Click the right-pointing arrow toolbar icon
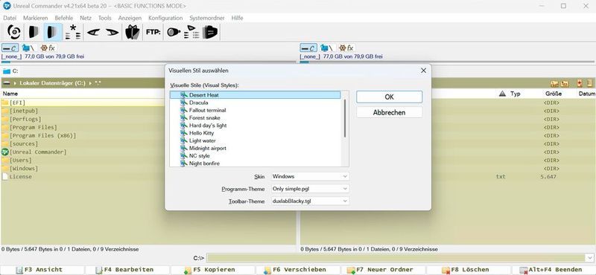Viewport: 596px width, 275px height. coord(112,32)
